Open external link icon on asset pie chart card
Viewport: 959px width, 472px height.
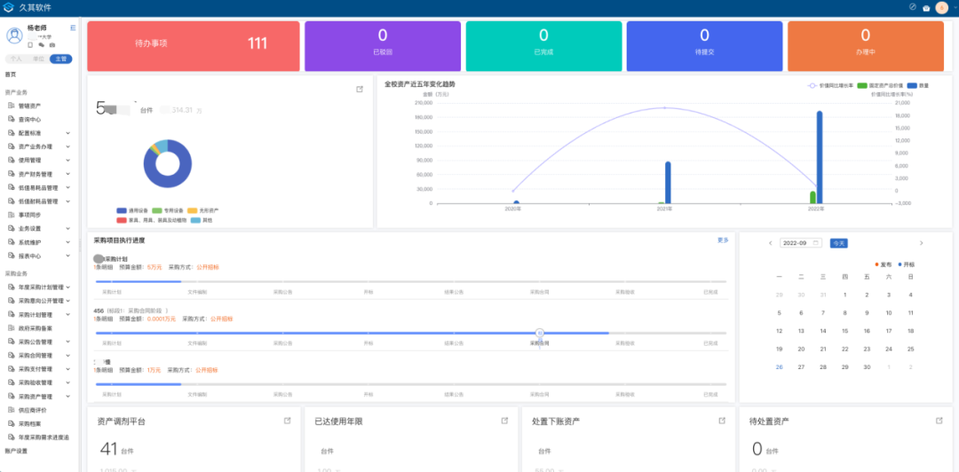[x=360, y=89]
